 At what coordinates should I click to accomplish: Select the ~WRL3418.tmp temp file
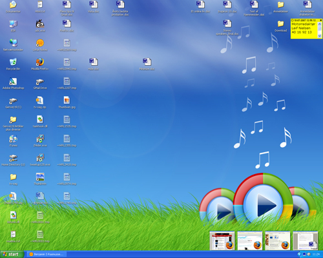tap(67, 158)
